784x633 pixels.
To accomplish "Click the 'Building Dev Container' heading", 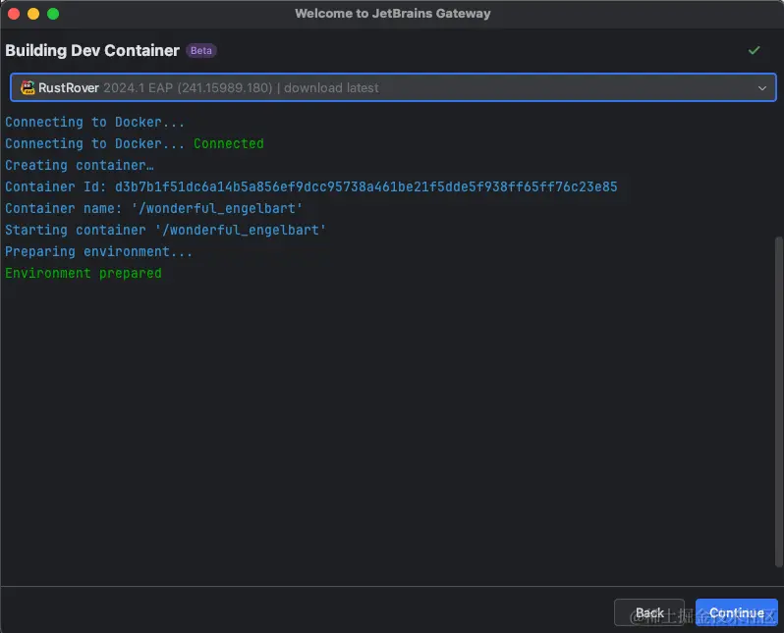I will (x=92, y=50).
